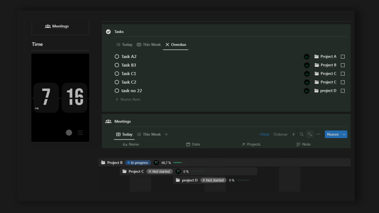
Task: Click the Meetings section people icon
Action: (x=108, y=121)
